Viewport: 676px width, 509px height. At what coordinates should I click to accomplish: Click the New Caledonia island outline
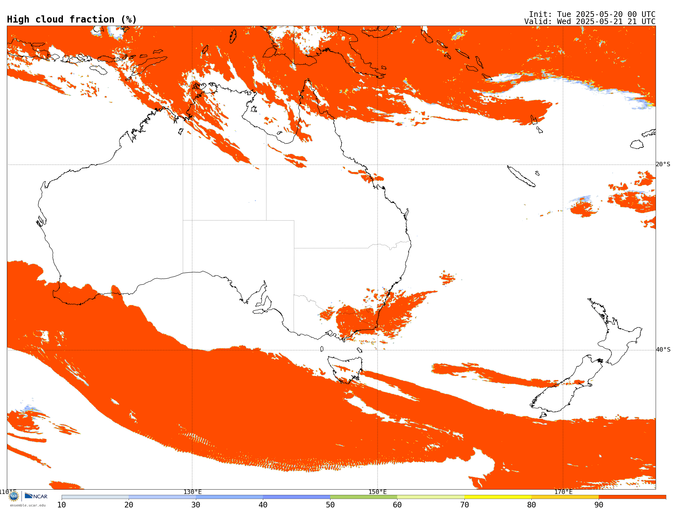coord(521,176)
